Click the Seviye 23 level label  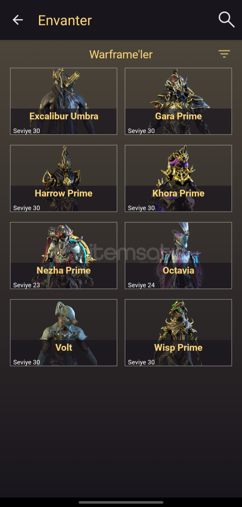[x=26, y=285]
